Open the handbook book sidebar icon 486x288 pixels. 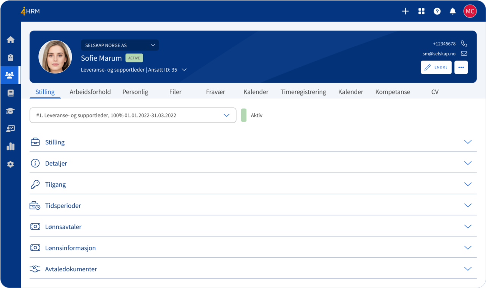coord(11,93)
